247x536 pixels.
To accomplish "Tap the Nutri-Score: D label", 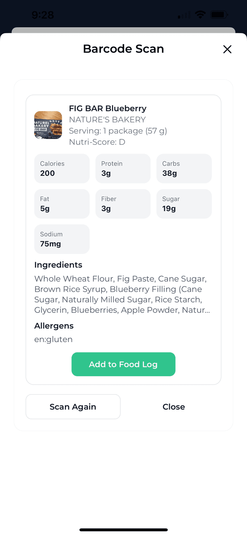I will point(97,142).
